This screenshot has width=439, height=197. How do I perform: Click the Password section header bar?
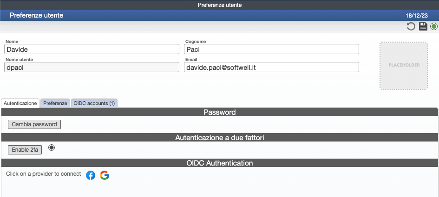(x=219, y=112)
